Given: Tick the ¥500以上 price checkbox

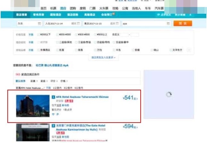Looking at the screenshot, I should [95, 34].
